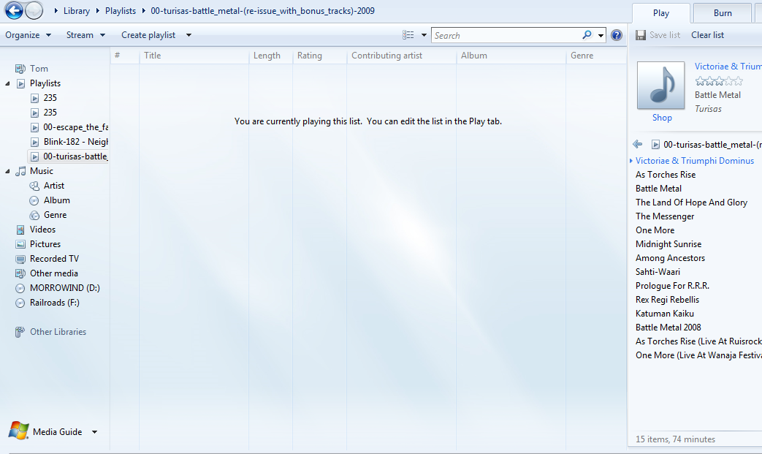
Task: Select track As Torches Rise
Action: (x=666, y=175)
